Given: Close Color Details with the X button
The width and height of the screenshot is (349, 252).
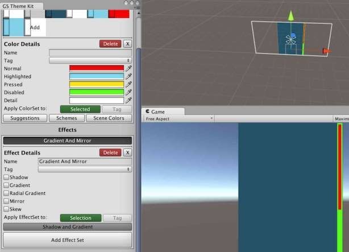Looking at the screenshot, I should pyautogui.click(x=127, y=44).
